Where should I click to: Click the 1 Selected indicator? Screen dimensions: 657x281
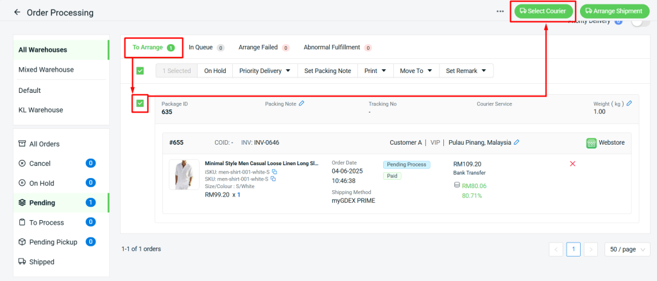tap(176, 70)
